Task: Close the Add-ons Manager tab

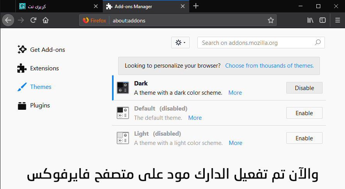Action: [x=183, y=7]
